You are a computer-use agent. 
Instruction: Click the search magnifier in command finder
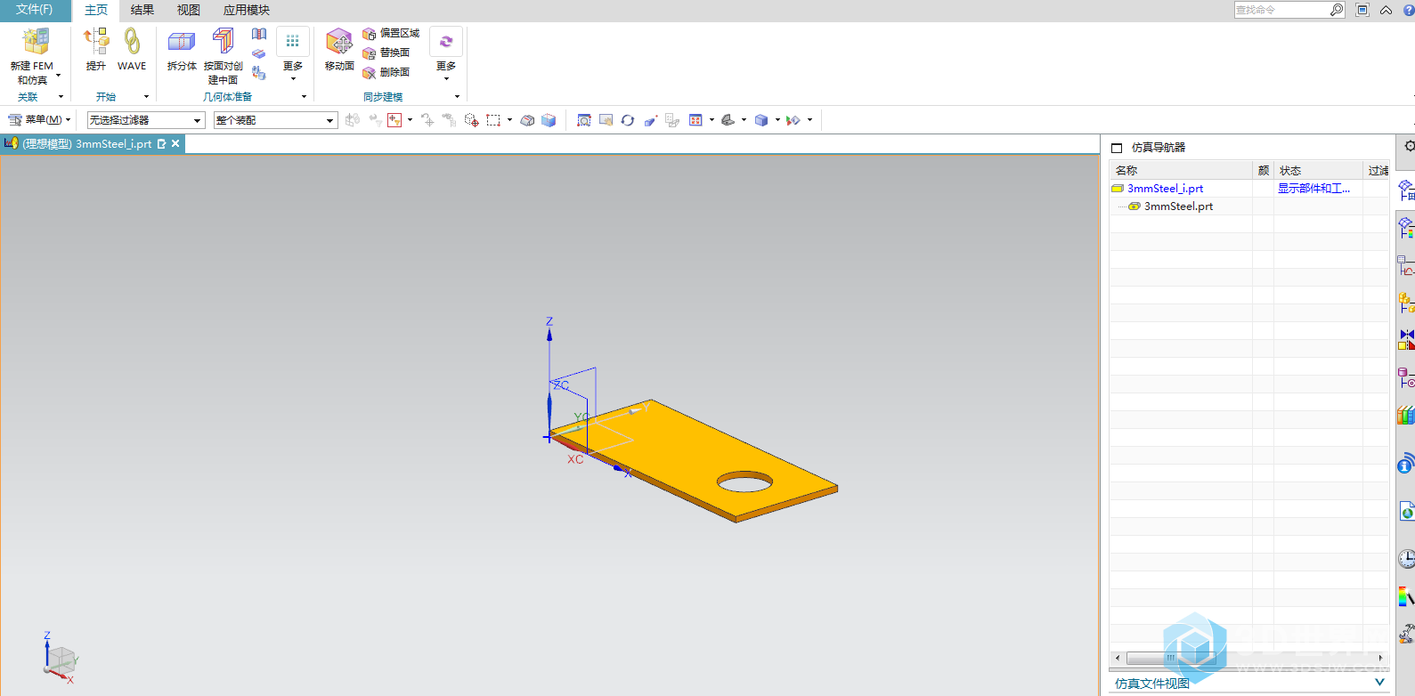[x=1336, y=10]
